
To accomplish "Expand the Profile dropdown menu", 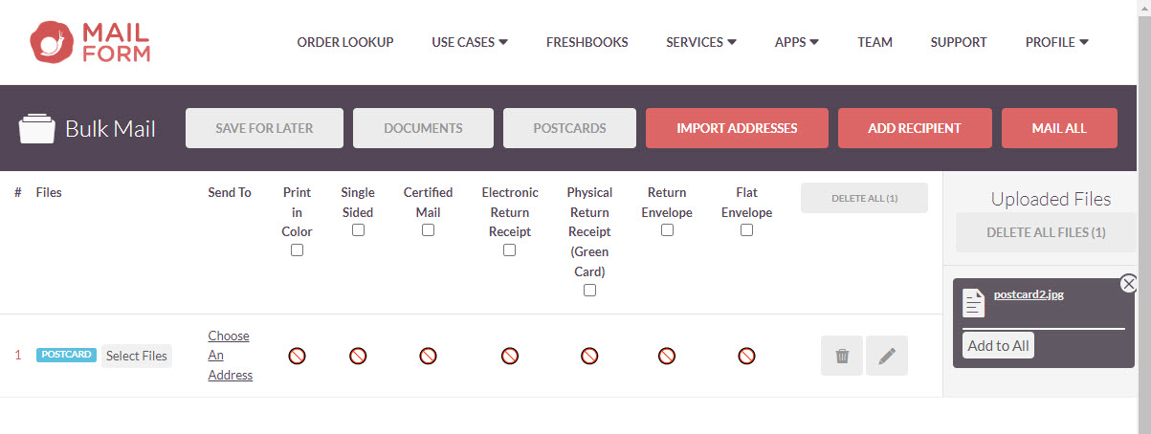I will (x=1057, y=42).
